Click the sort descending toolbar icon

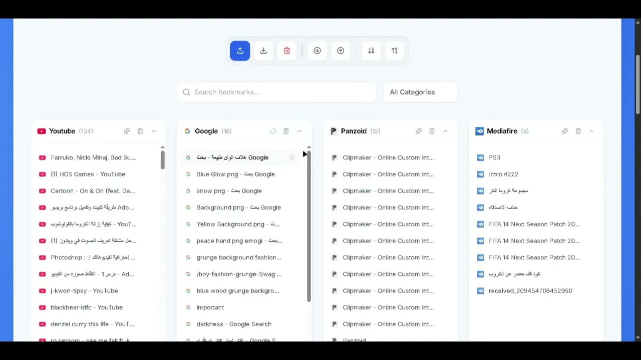click(371, 50)
